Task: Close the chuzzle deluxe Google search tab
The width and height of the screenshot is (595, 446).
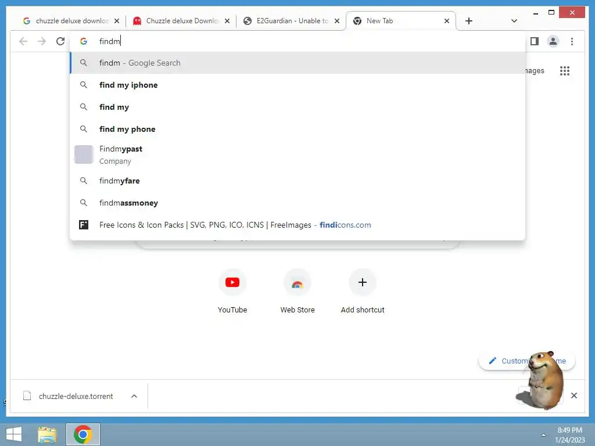Action: [117, 21]
